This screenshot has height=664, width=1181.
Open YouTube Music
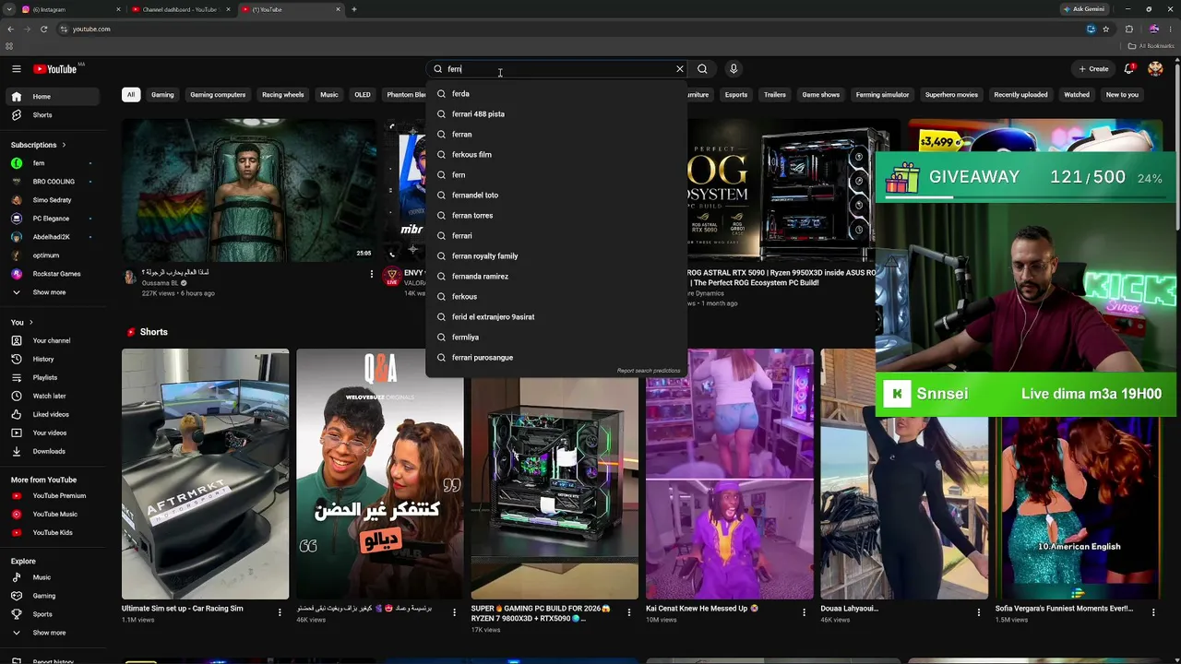click(x=54, y=514)
